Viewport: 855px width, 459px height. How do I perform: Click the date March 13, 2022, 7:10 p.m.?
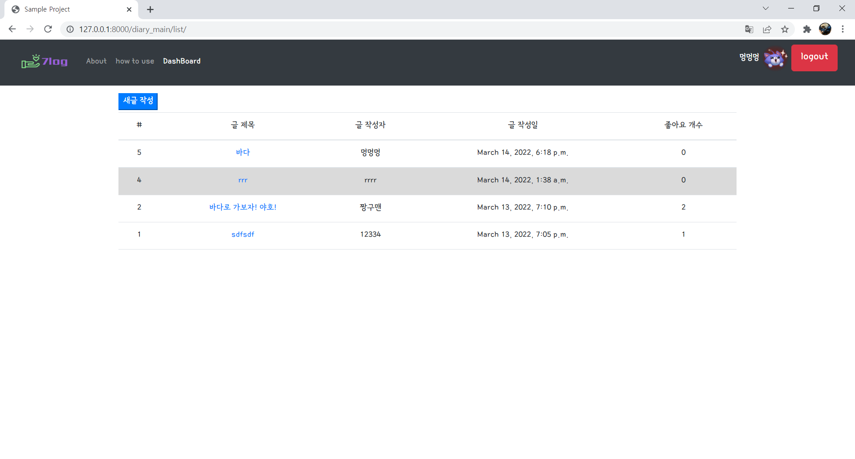click(523, 207)
